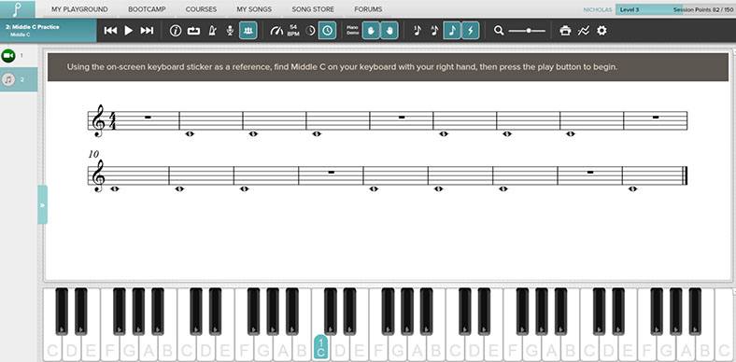The width and height of the screenshot is (736, 362).
Task: Toggle the highlighted band accompaniment icon
Action: click(248, 31)
